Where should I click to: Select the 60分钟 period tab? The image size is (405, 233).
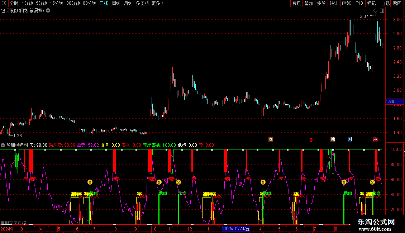tap(89, 3)
